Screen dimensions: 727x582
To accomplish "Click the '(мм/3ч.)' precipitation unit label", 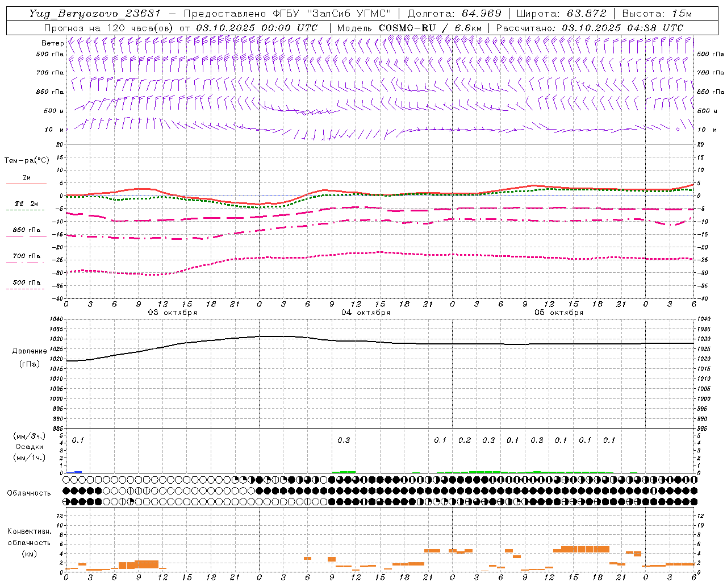I will 30,436.
